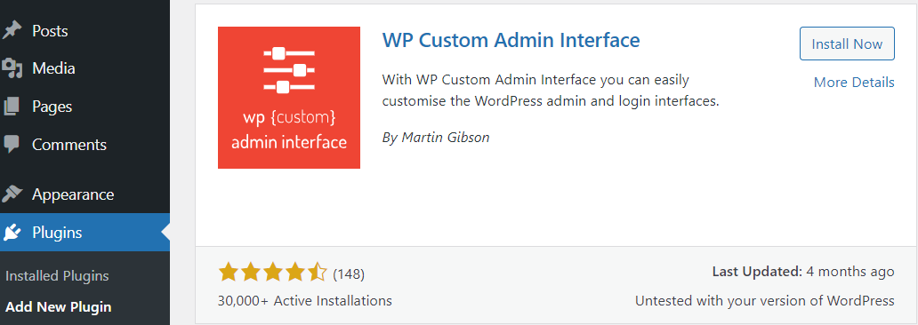
Task: Click the Plugins plug icon
Action: click(12, 233)
